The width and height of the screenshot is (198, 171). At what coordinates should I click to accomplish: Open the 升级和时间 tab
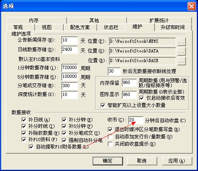(x=173, y=27)
